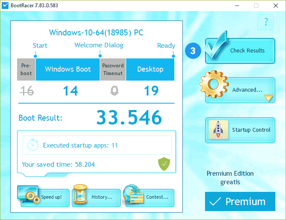
Task: Click the Boot Result 33.546 value
Action: coord(129,118)
